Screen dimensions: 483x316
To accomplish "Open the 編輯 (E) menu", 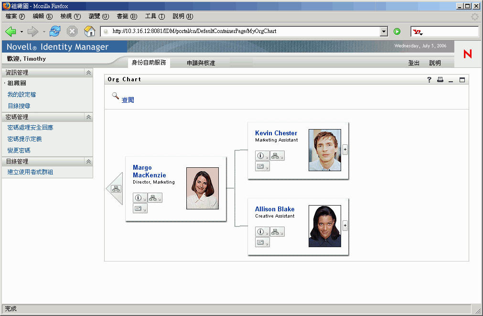I will [x=43, y=16].
